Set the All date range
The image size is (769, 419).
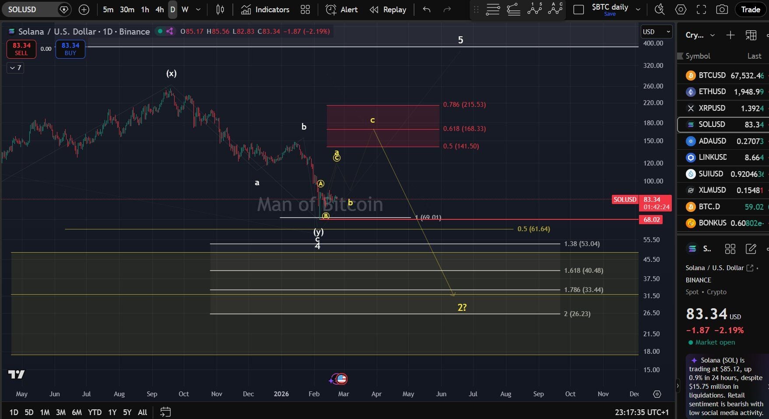click(x=142, y=412)
